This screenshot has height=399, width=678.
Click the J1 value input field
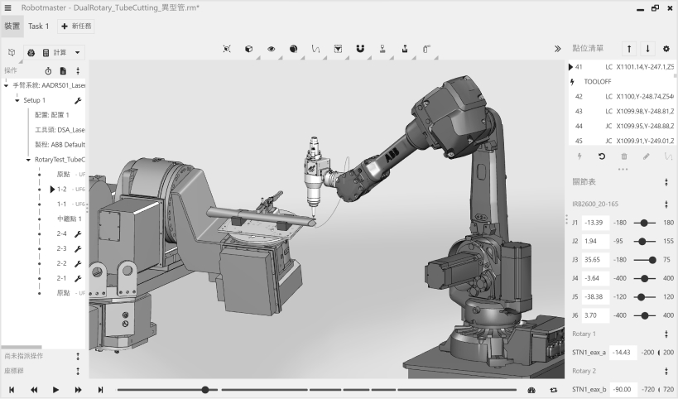(x=594, y=223)
